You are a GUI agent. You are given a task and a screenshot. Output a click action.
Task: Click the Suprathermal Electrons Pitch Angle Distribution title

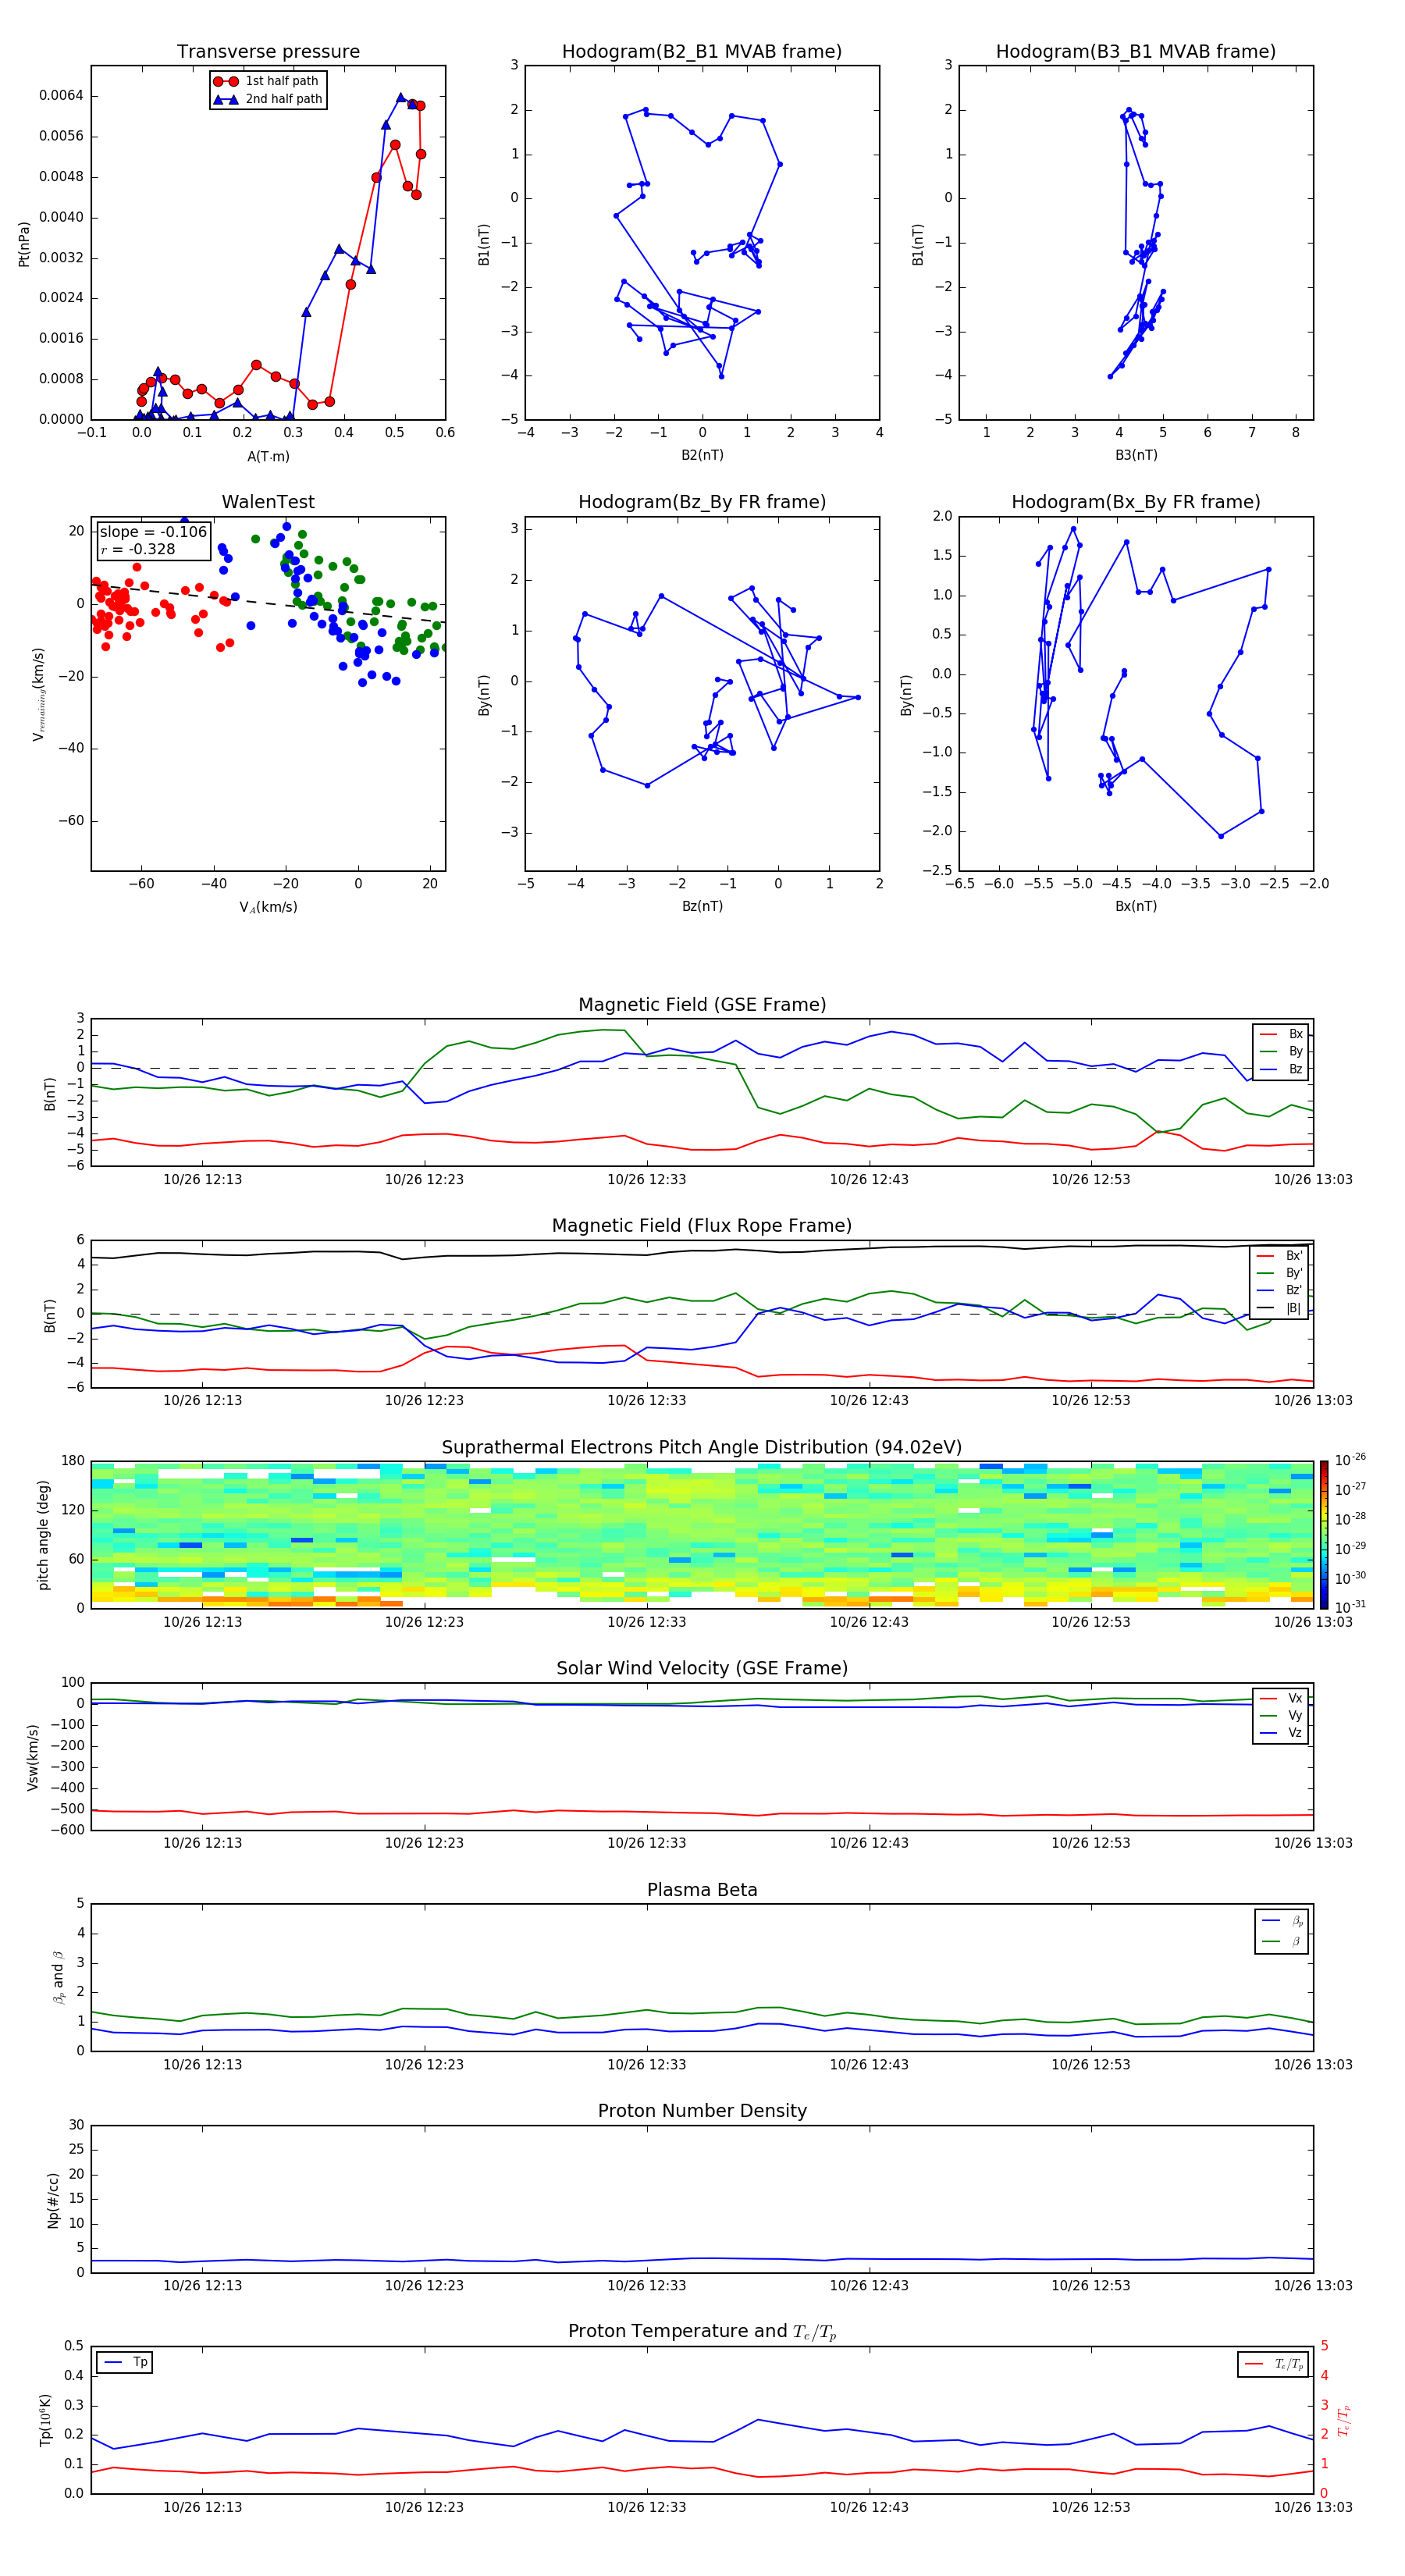click(702, 1448)
